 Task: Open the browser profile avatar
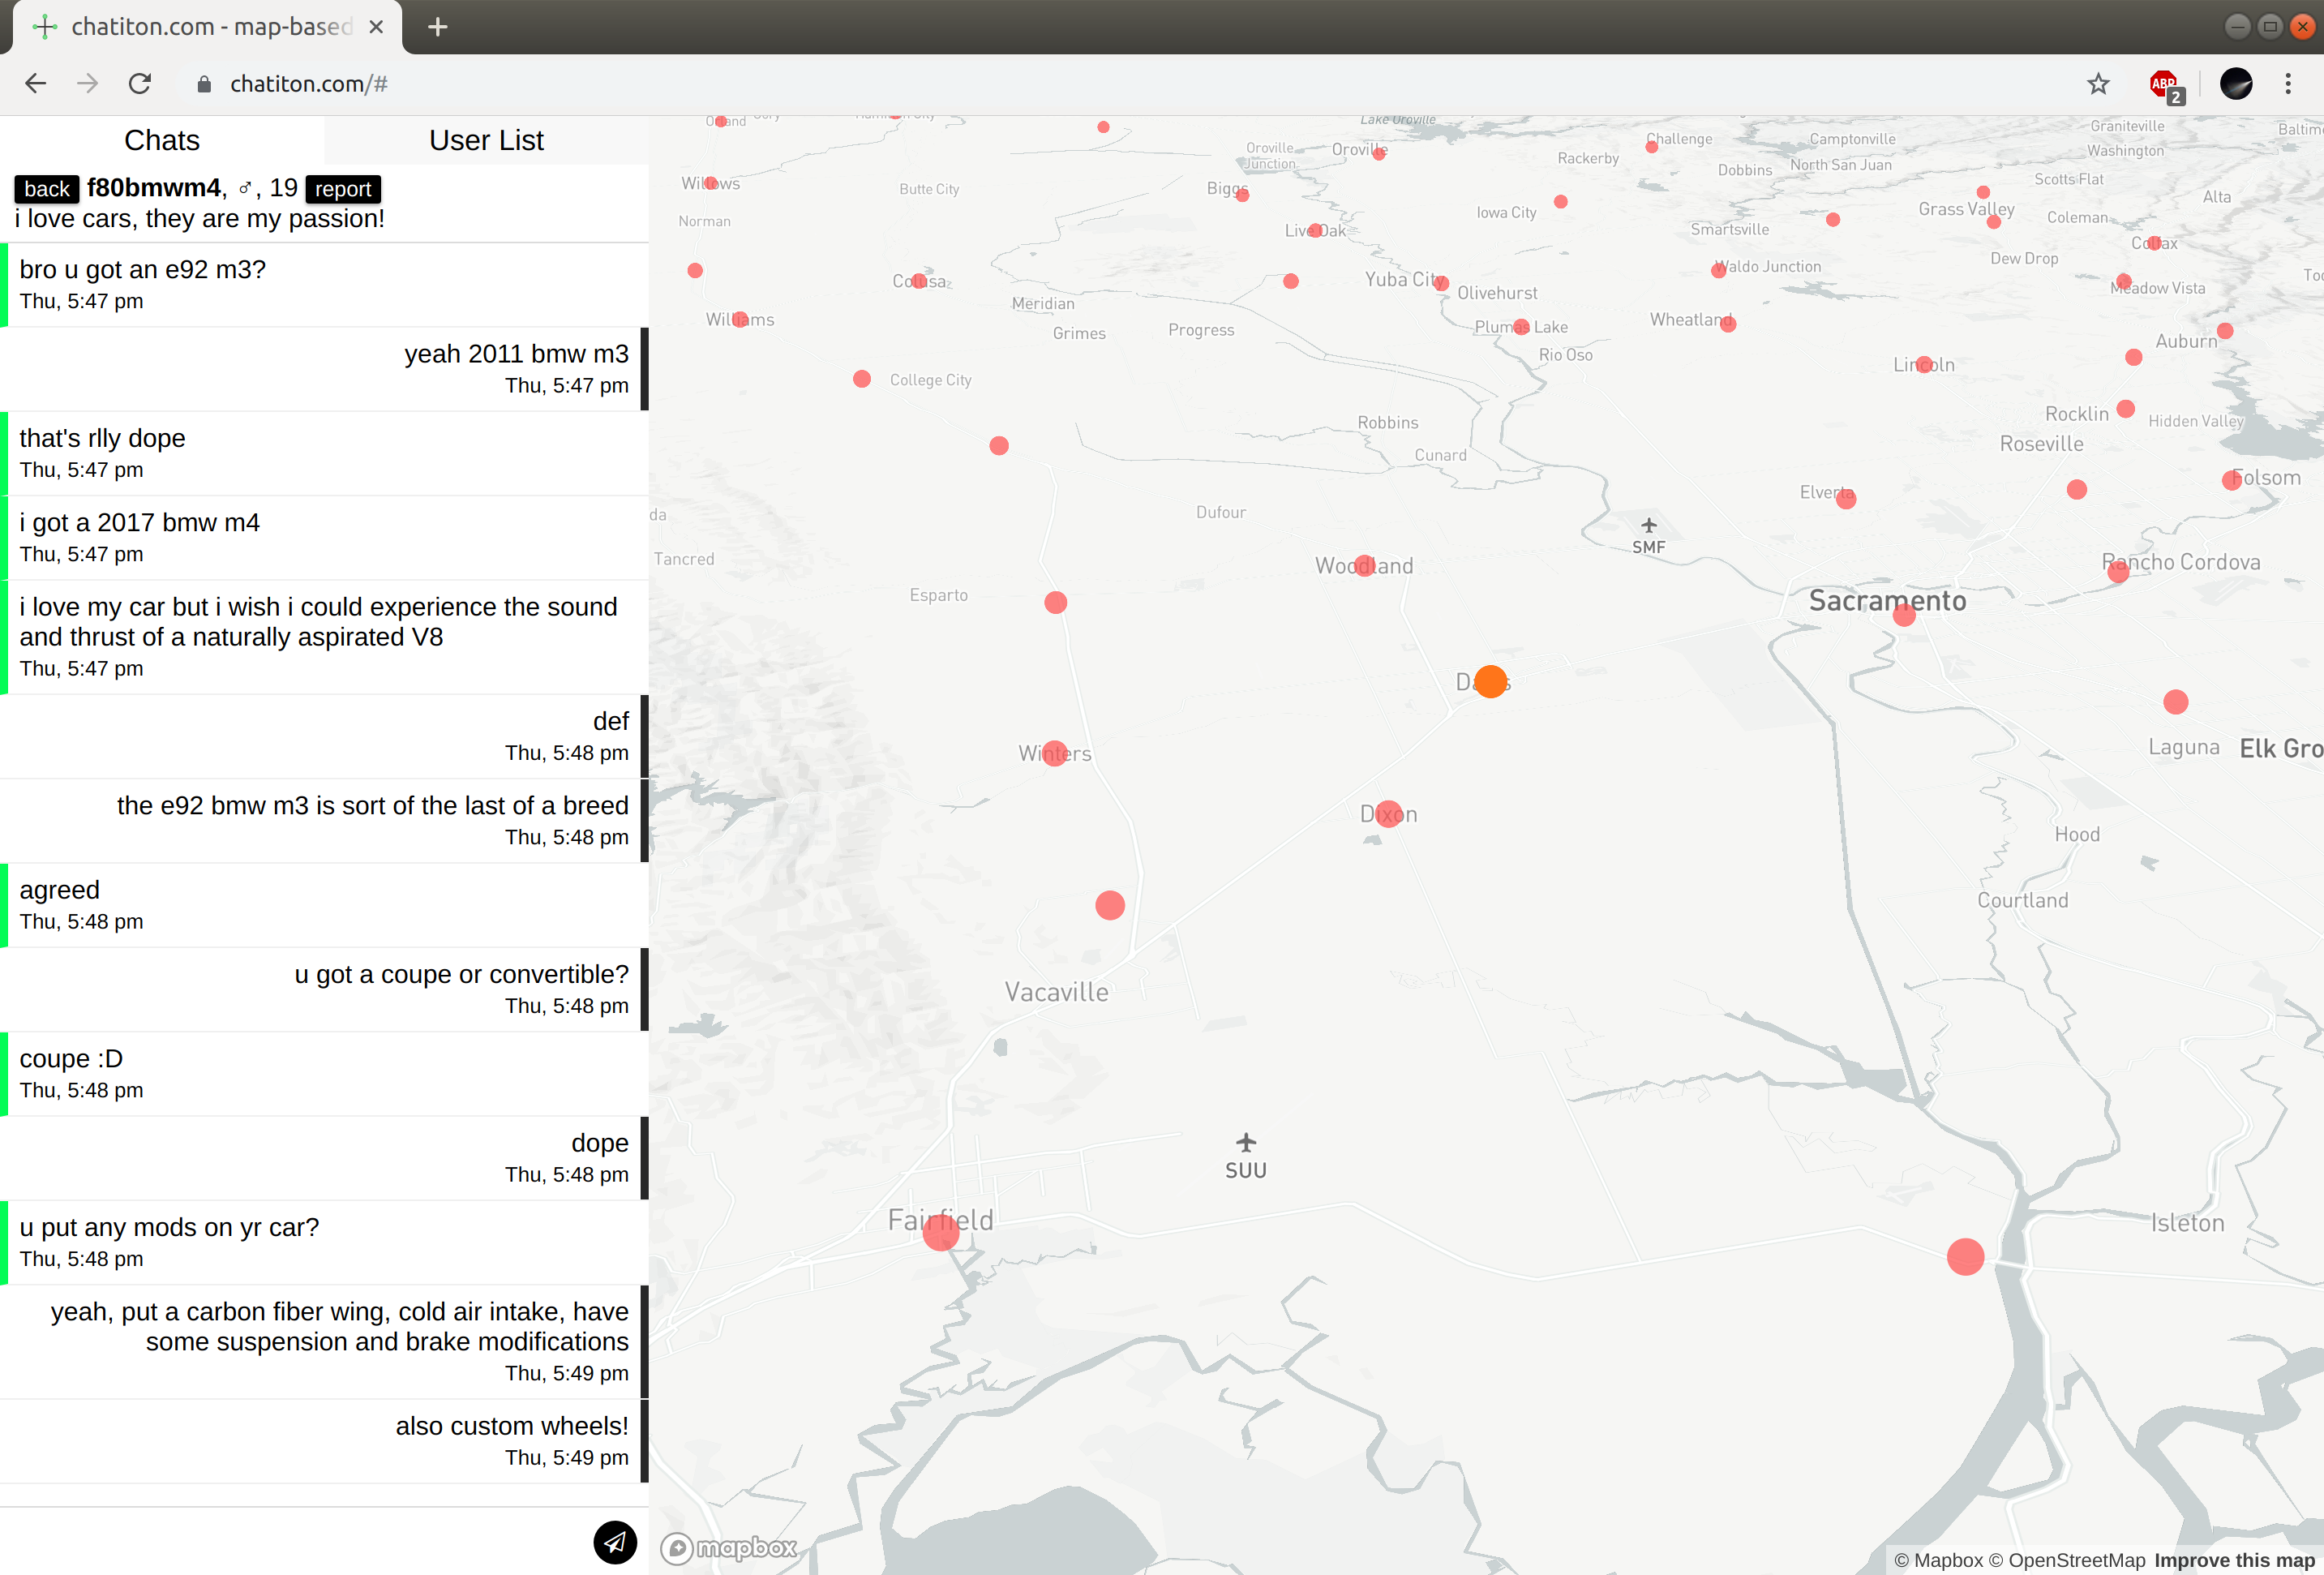click(x=2236, y=84)
